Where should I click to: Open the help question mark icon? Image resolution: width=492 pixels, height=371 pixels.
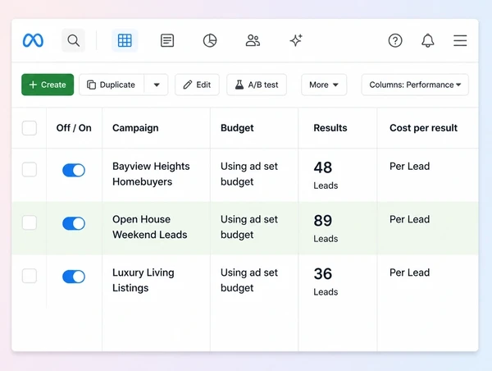tap(395, 40)
